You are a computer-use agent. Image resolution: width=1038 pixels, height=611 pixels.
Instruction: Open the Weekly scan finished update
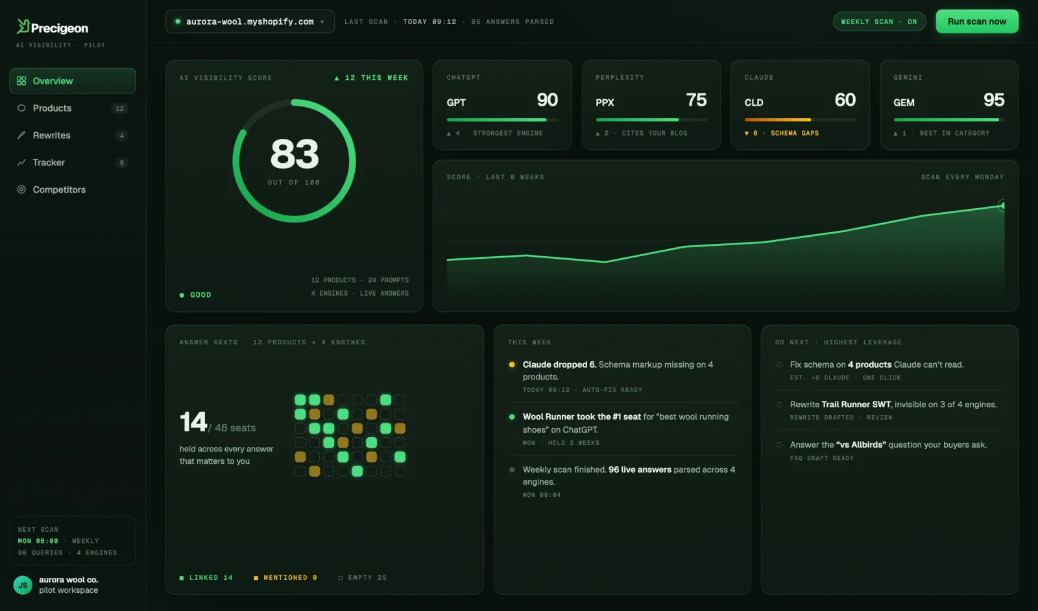622,482
